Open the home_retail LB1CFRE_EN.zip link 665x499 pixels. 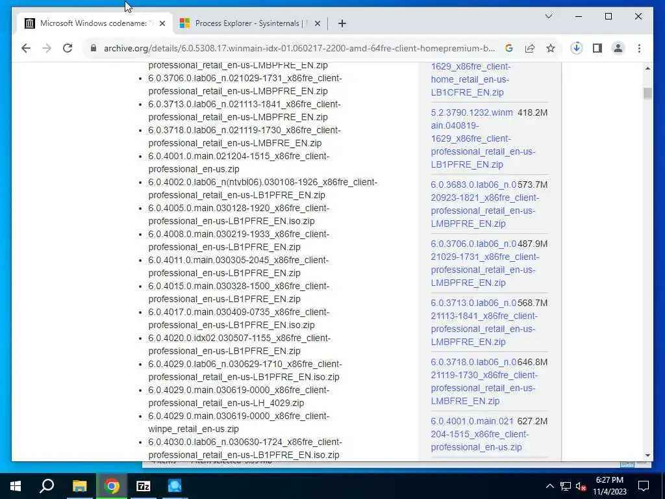[x=470, y=79]
